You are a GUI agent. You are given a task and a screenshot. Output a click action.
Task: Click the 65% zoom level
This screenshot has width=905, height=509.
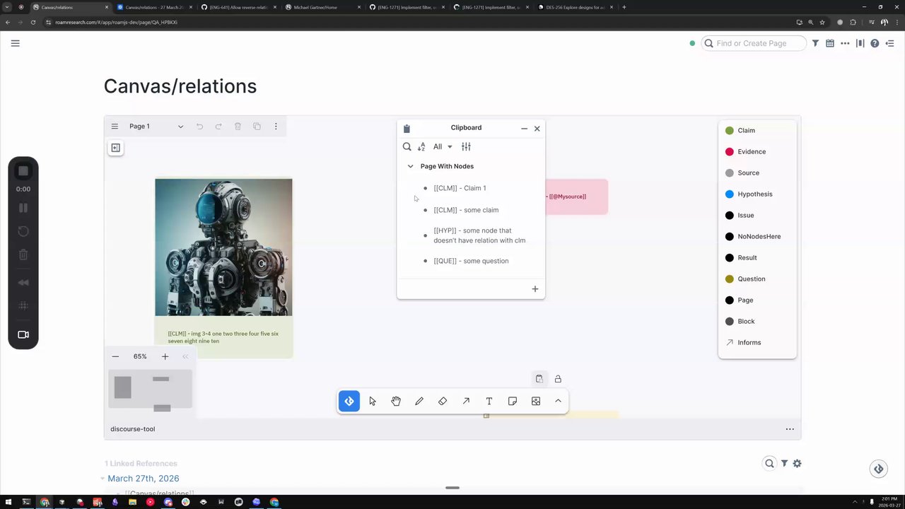tap(140, 356)
